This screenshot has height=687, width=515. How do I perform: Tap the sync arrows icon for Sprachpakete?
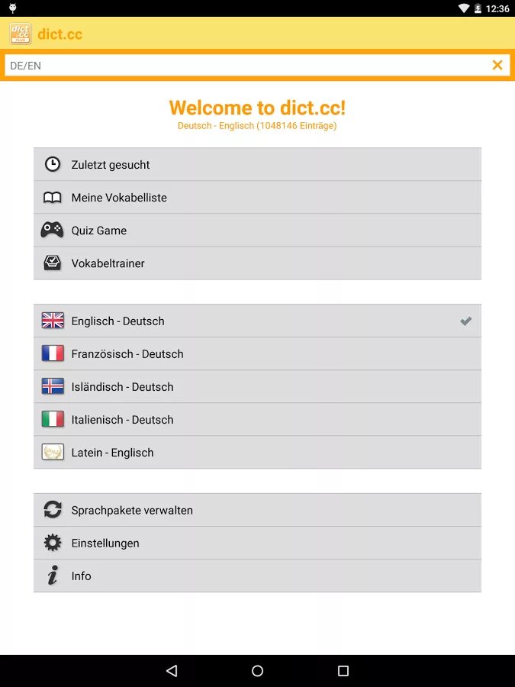pos(53,510)
